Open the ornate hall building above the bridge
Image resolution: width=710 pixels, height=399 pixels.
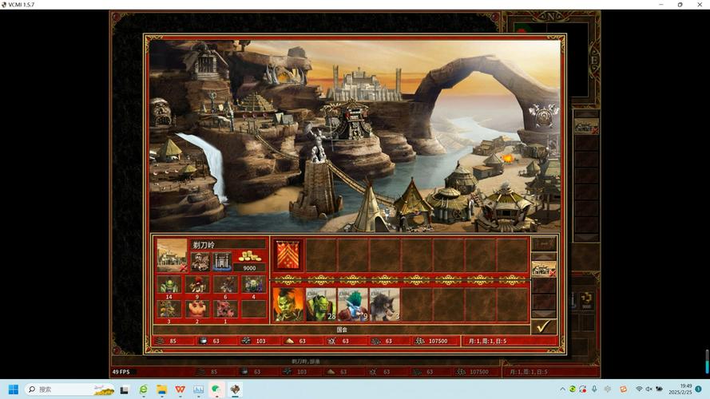pos(352,119)
